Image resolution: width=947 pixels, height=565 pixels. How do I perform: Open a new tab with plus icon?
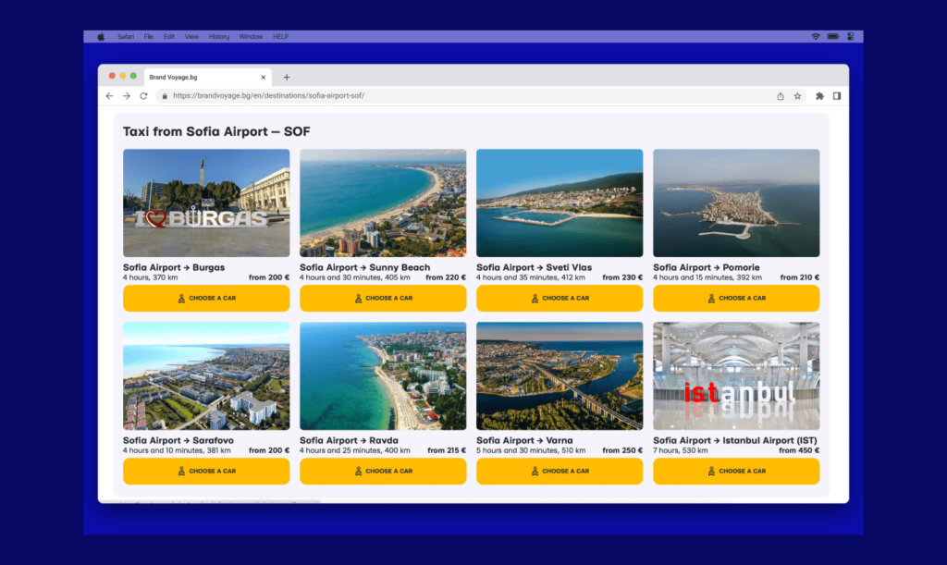(x=287, y=77)
